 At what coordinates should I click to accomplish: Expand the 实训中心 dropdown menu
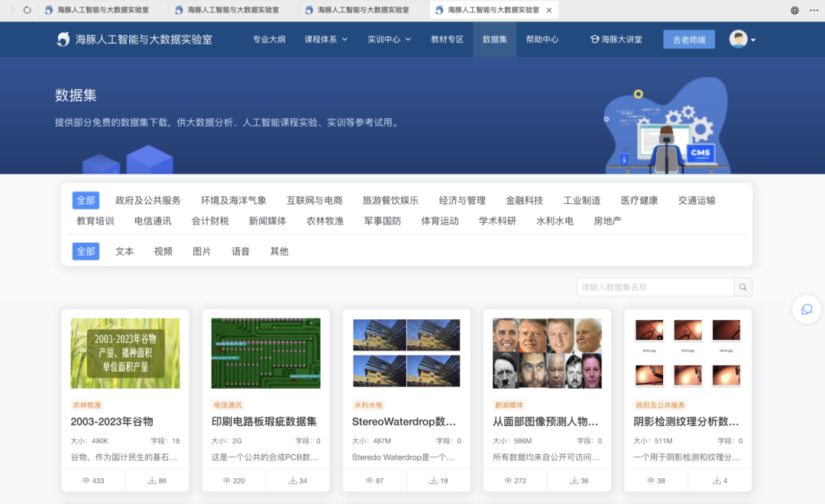pyautogui.click(x=389, y=39)
